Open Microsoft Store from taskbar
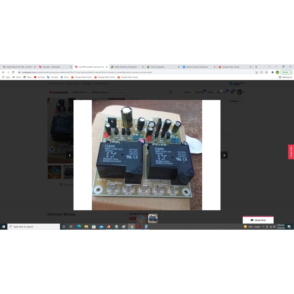 (x=94, y=227)
